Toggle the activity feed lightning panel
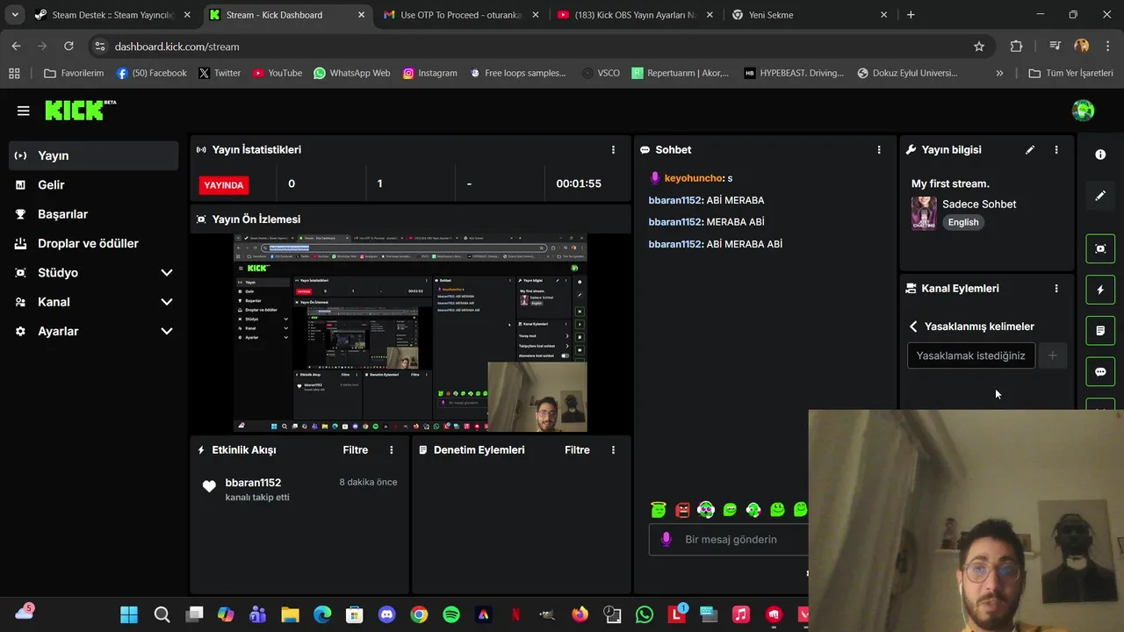The image size is (1124, 632). coord(1100,290)
